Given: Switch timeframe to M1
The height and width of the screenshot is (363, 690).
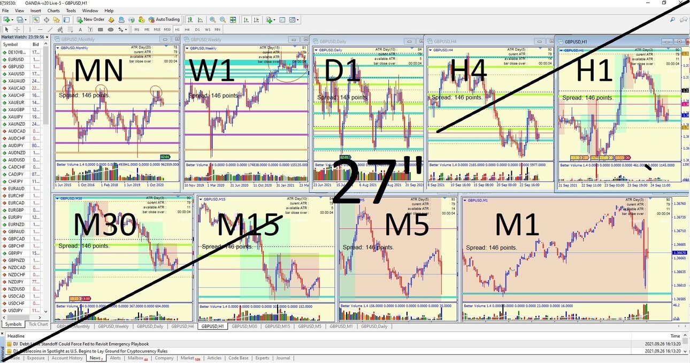Looking at the screenshot, I should pos(137,29).
